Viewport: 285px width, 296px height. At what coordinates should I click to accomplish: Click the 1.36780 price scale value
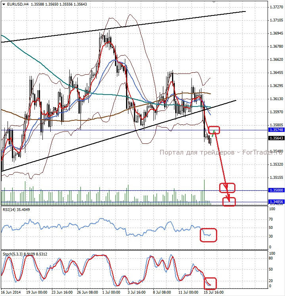click(276, 46)
